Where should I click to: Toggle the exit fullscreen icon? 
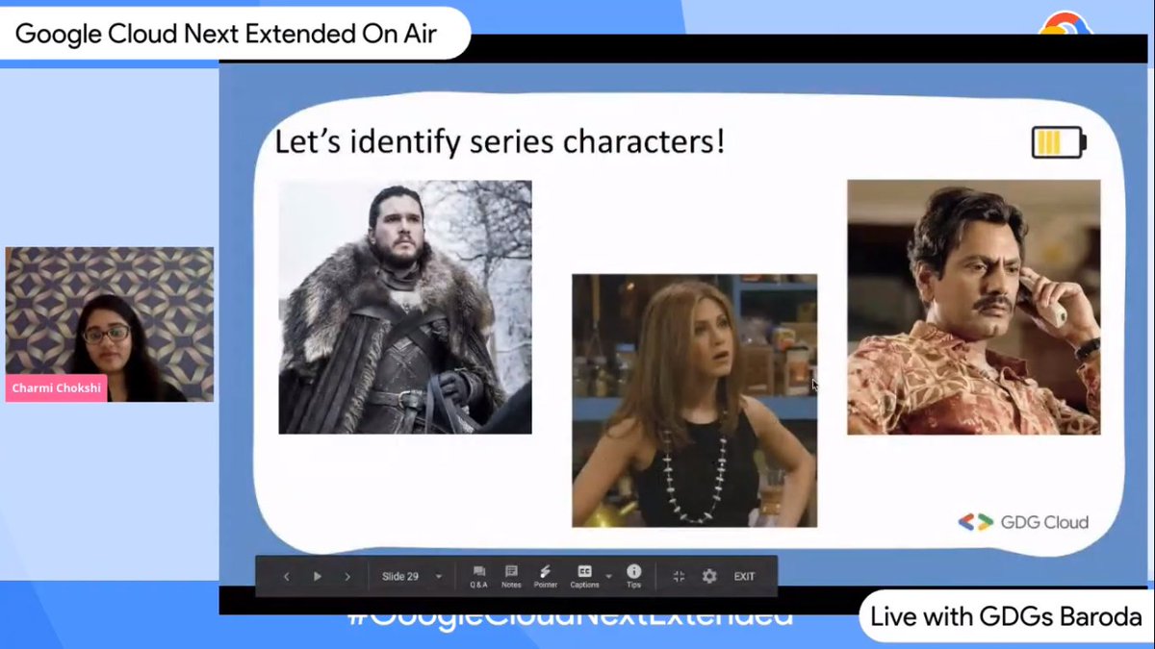(x=679, y=577)
